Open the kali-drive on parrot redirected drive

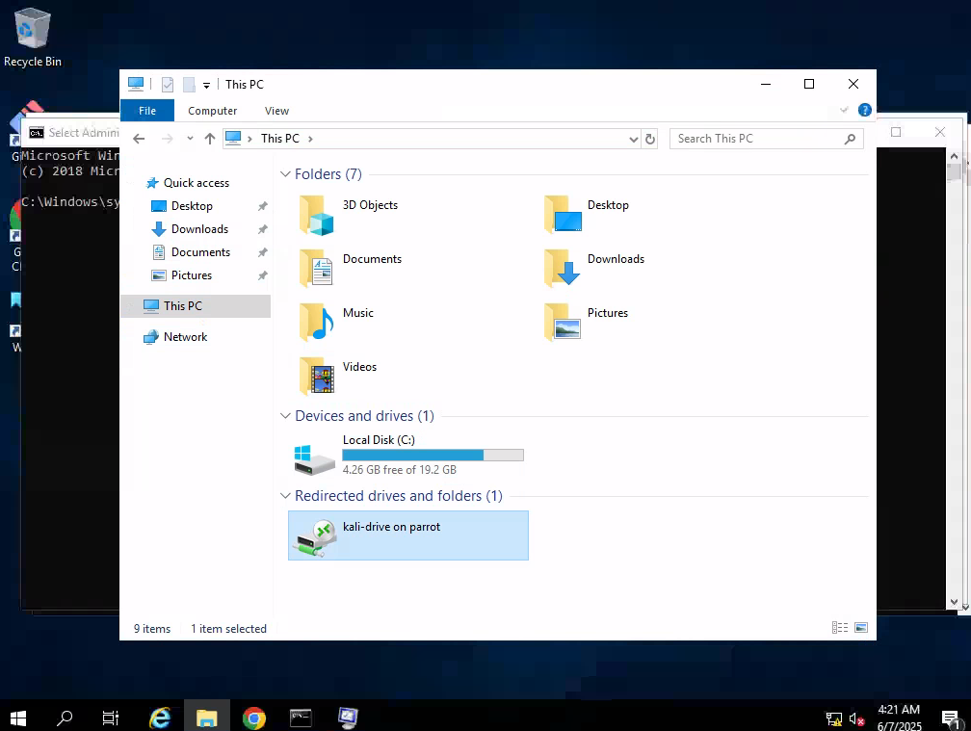pos(391,528)
